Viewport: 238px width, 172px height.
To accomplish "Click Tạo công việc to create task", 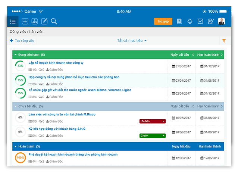I will (x=22, y=40).
